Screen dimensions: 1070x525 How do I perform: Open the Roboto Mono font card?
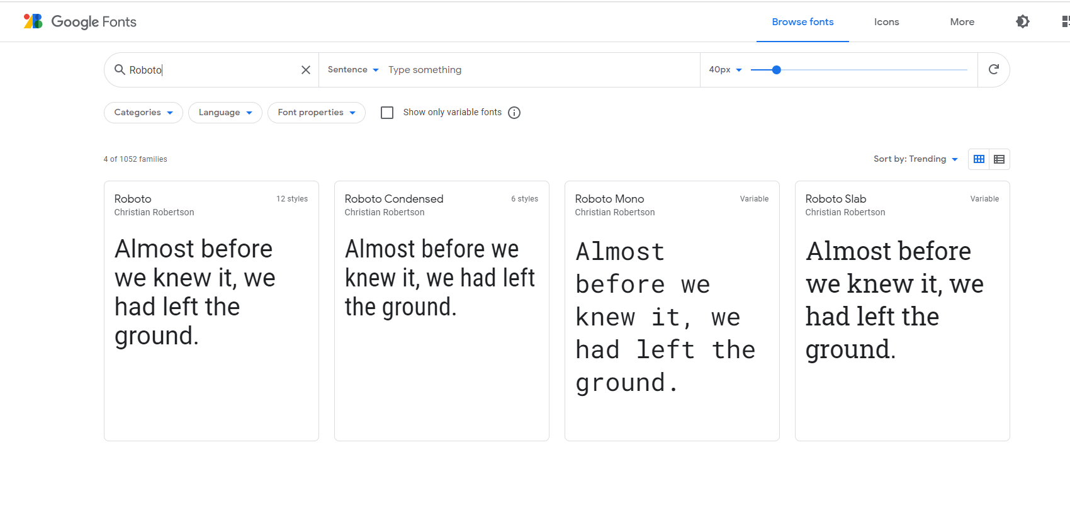coord(672,311)
